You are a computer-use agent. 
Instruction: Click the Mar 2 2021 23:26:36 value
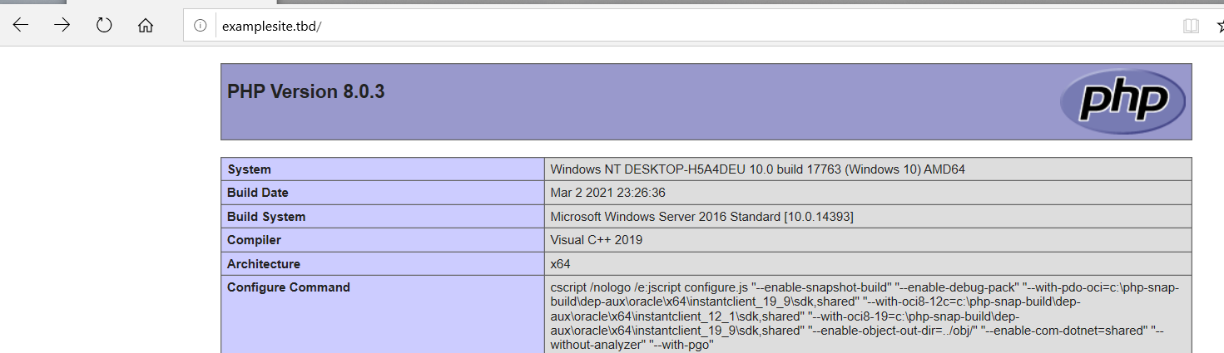[607, 193]
